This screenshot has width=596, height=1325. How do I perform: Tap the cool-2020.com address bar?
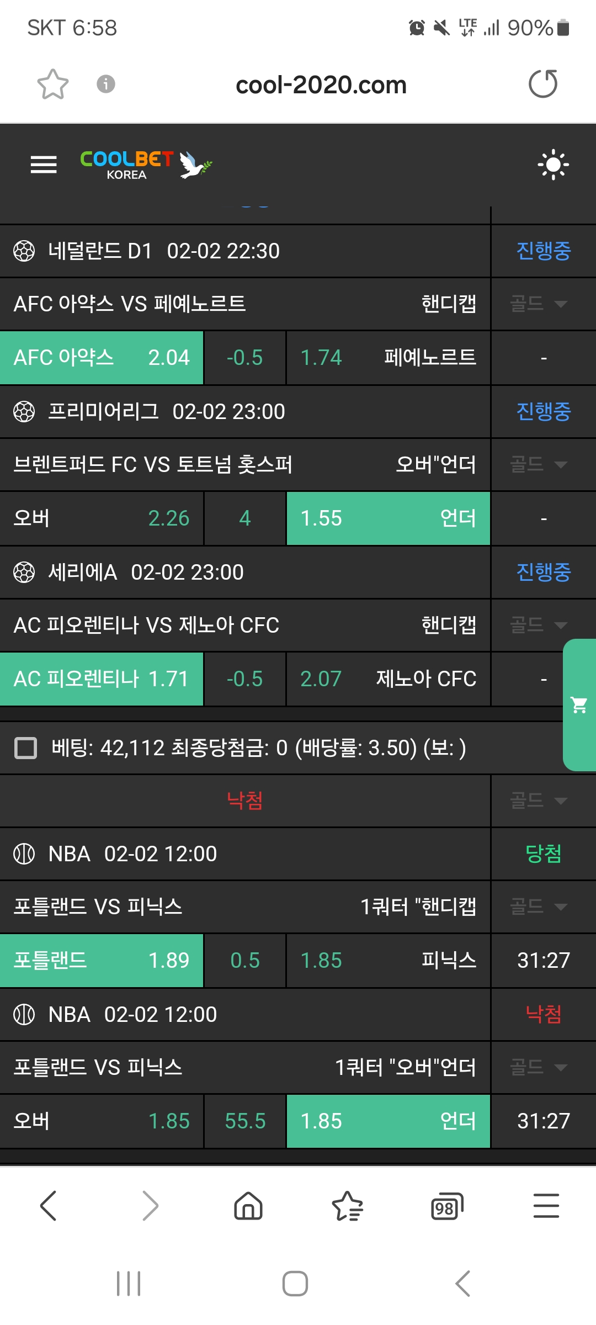pyautogui.click(x=321, y=85)
